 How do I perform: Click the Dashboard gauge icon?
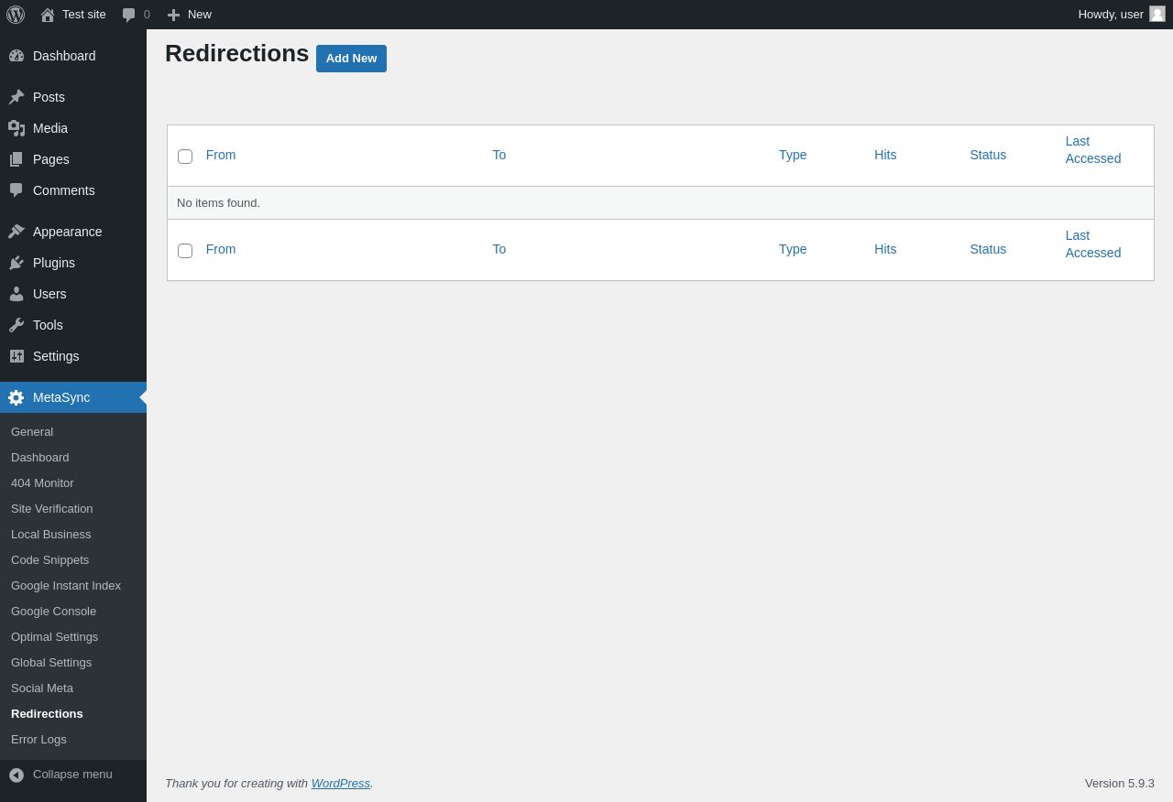(16, 56)
